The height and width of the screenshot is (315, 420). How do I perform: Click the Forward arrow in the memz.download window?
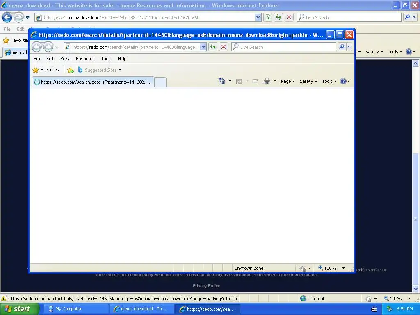coord(18,18)
